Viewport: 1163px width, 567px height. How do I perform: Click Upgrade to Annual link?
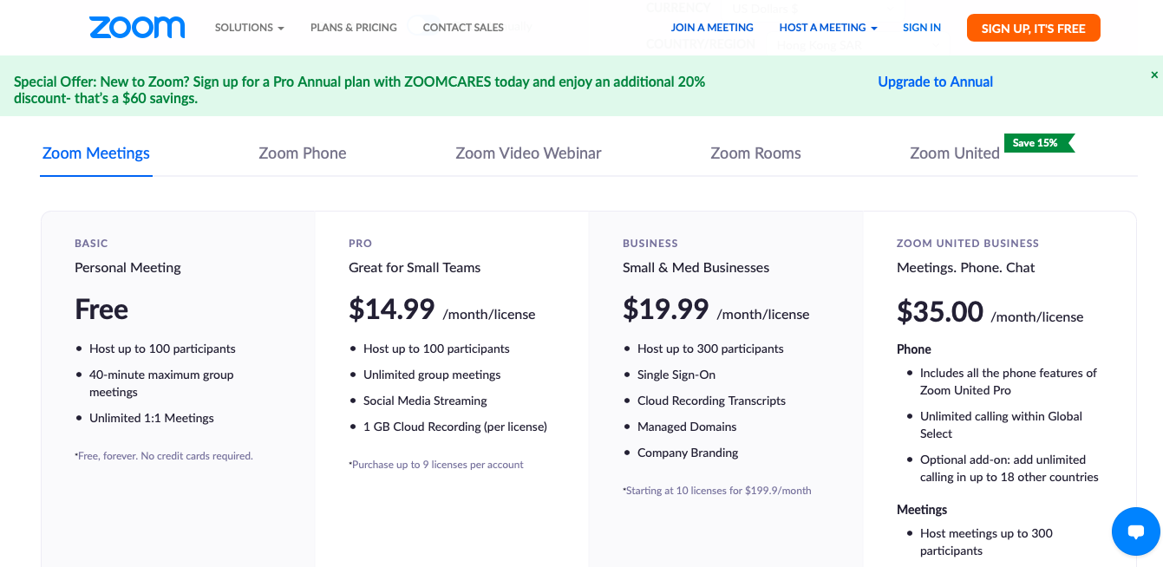tap(935, 81)
